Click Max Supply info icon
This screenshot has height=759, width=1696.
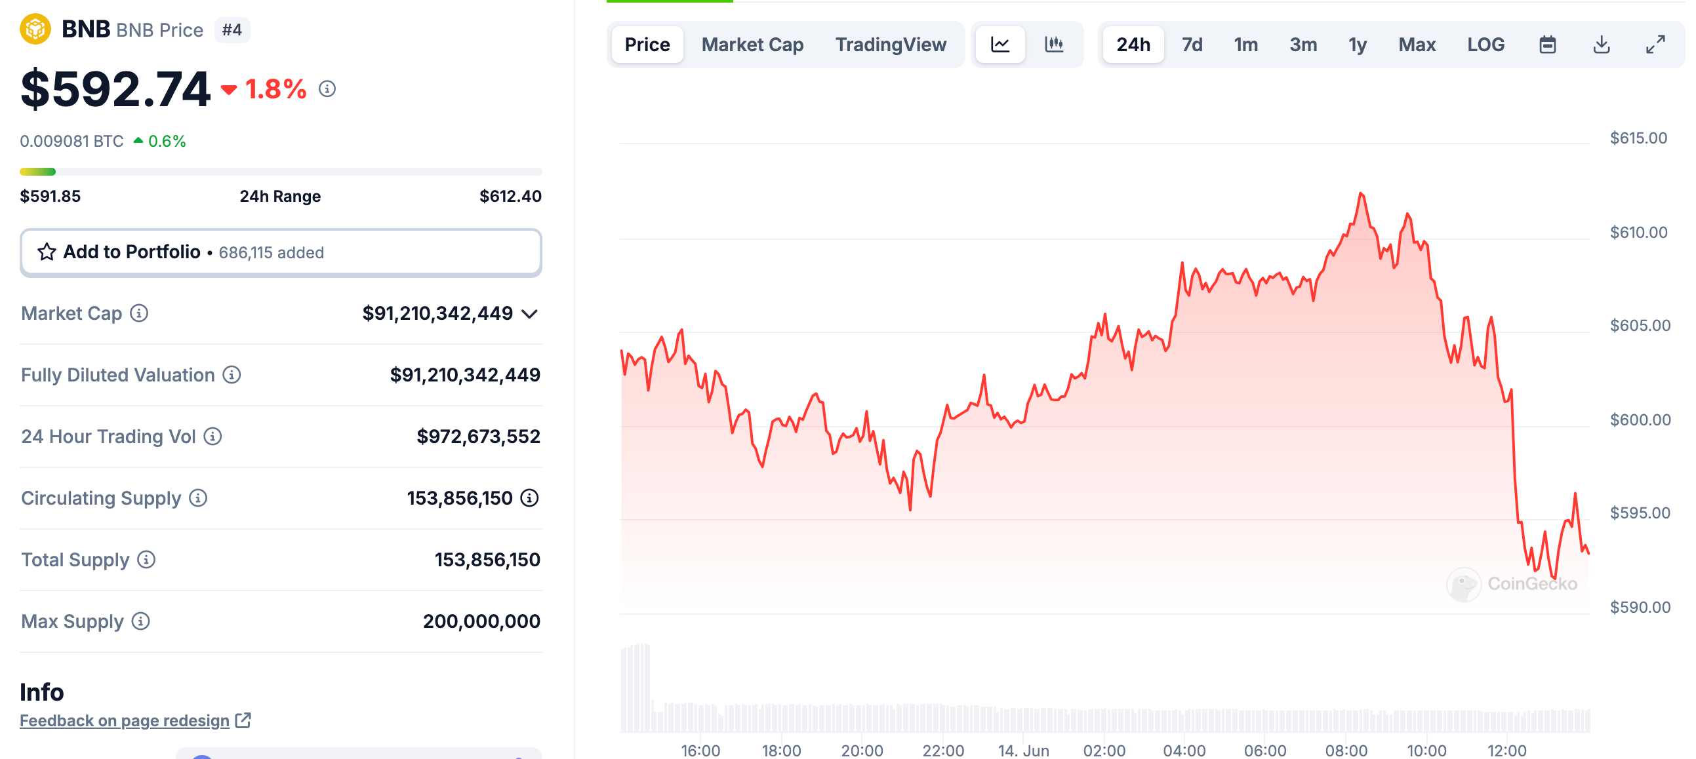(x=141, y=621)
